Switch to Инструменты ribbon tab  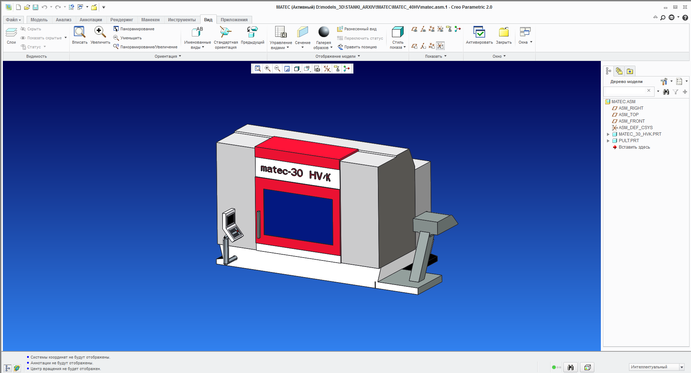(x=182, y=20)
